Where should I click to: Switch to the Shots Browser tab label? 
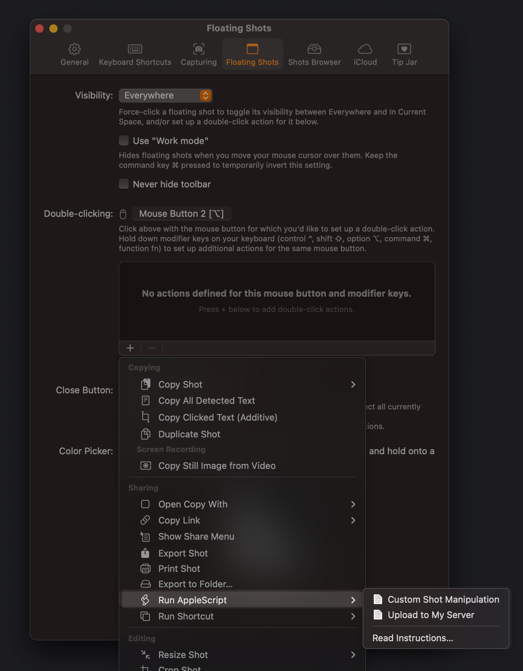click(314, 62)
